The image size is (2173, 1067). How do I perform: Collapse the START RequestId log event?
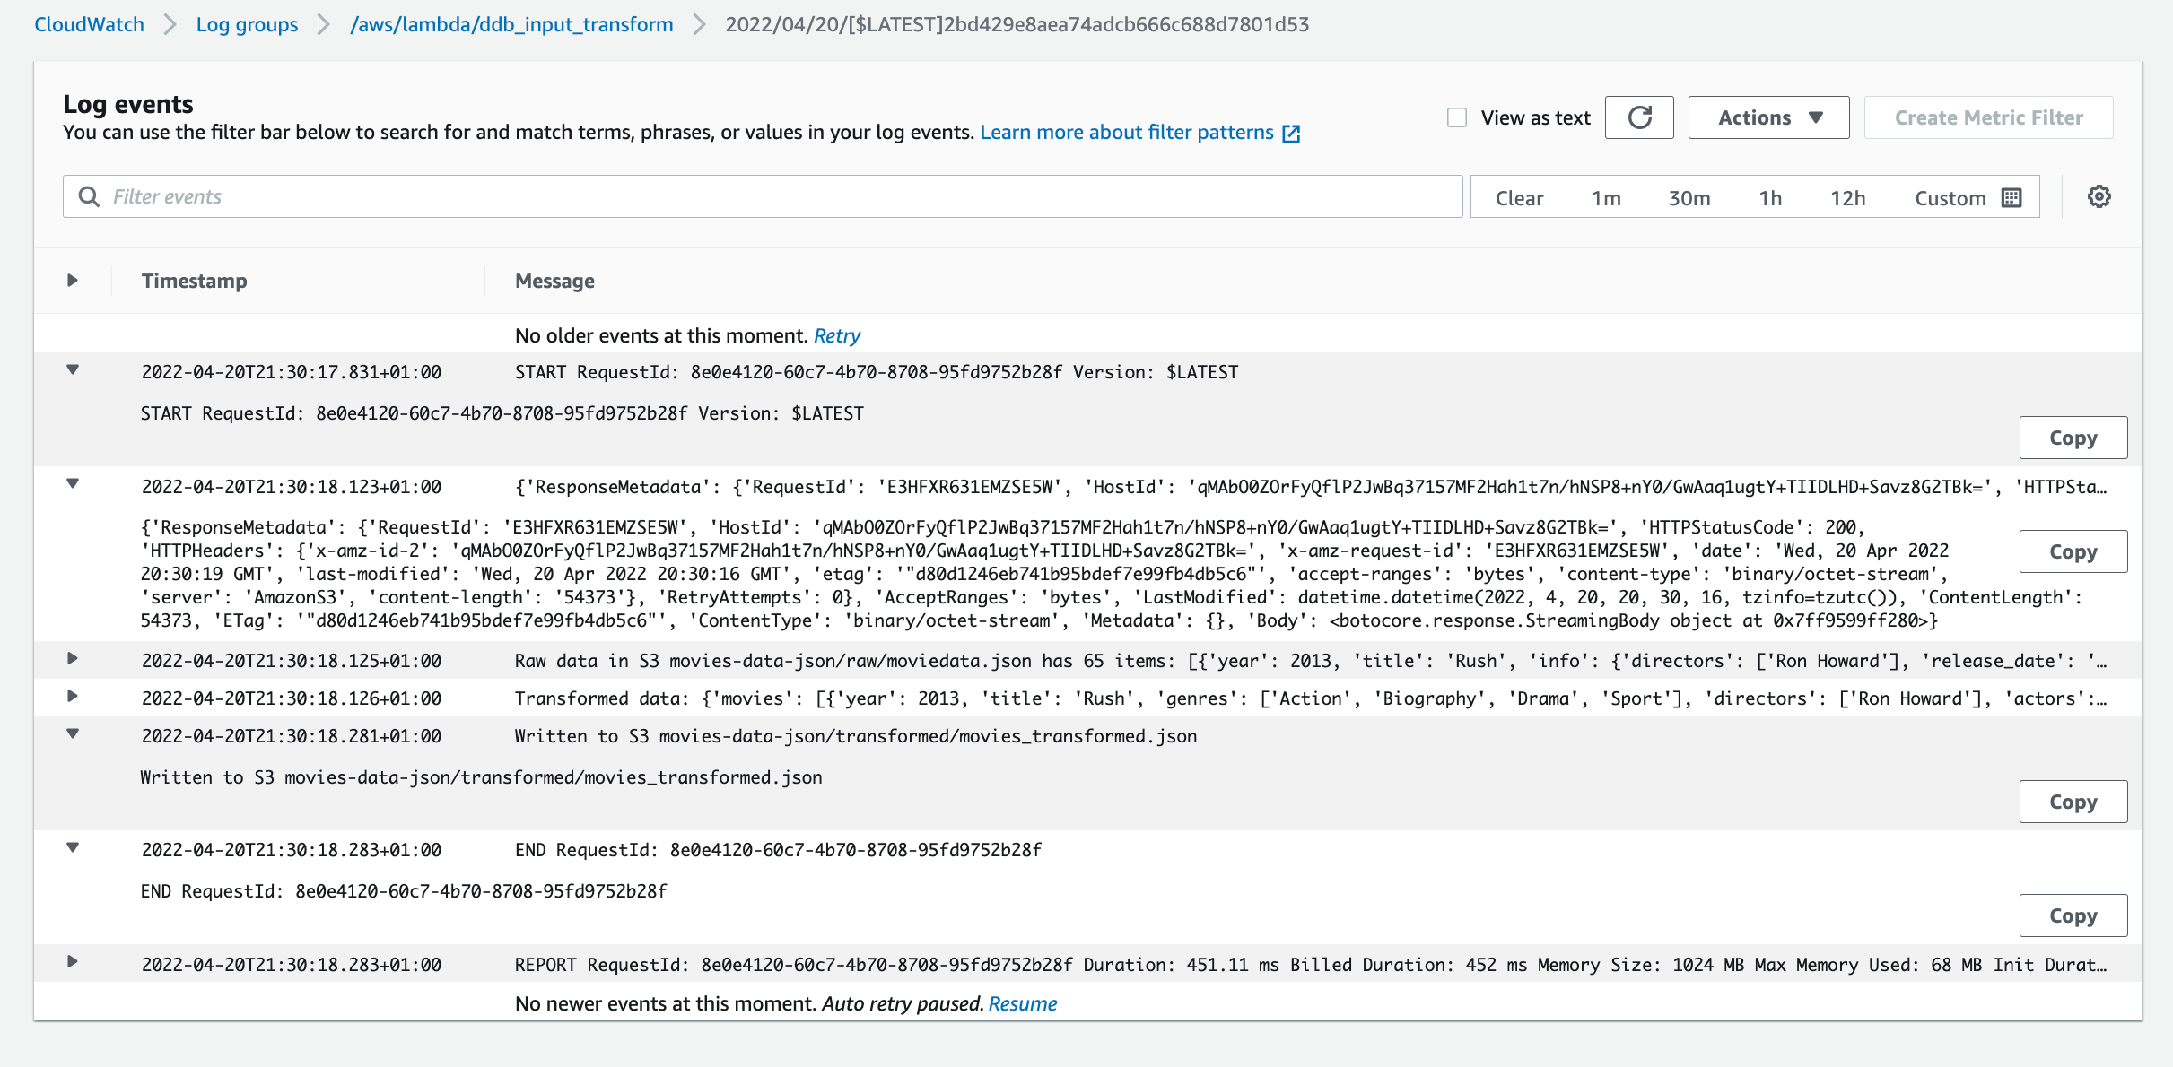[x=73, y=370]
